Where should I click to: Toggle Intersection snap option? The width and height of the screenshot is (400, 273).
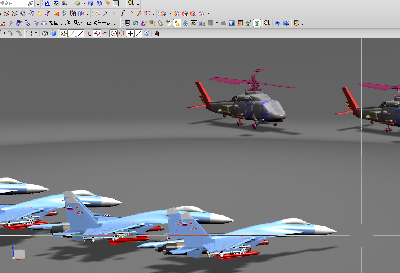(105, 34)
